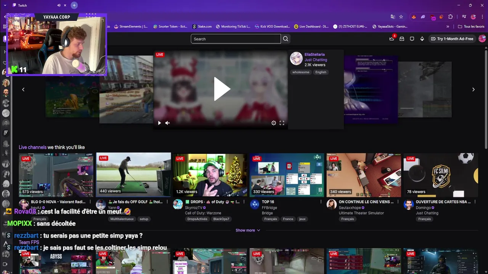Click the wholesome tag

301,72
